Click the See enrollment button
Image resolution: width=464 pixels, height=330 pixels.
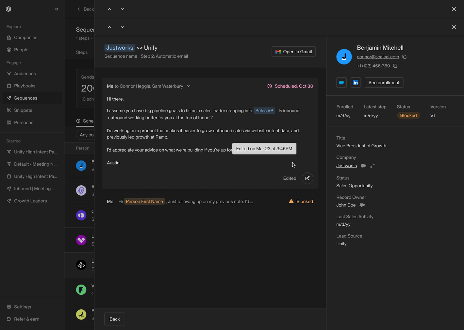[x=384, y=83]
